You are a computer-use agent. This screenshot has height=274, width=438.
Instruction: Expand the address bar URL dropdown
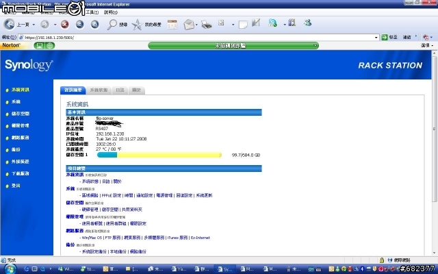[x=376, y=38]
